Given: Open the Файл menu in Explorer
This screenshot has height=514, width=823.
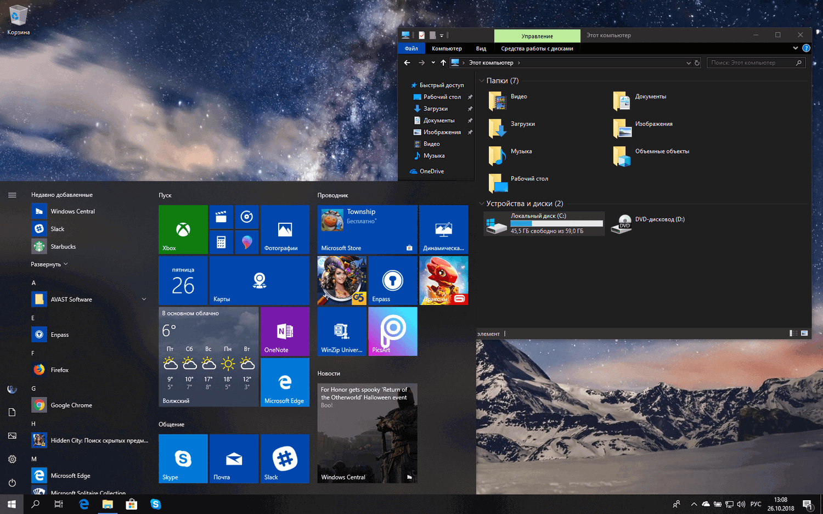Looking at the screenshot, I should 410,48.
